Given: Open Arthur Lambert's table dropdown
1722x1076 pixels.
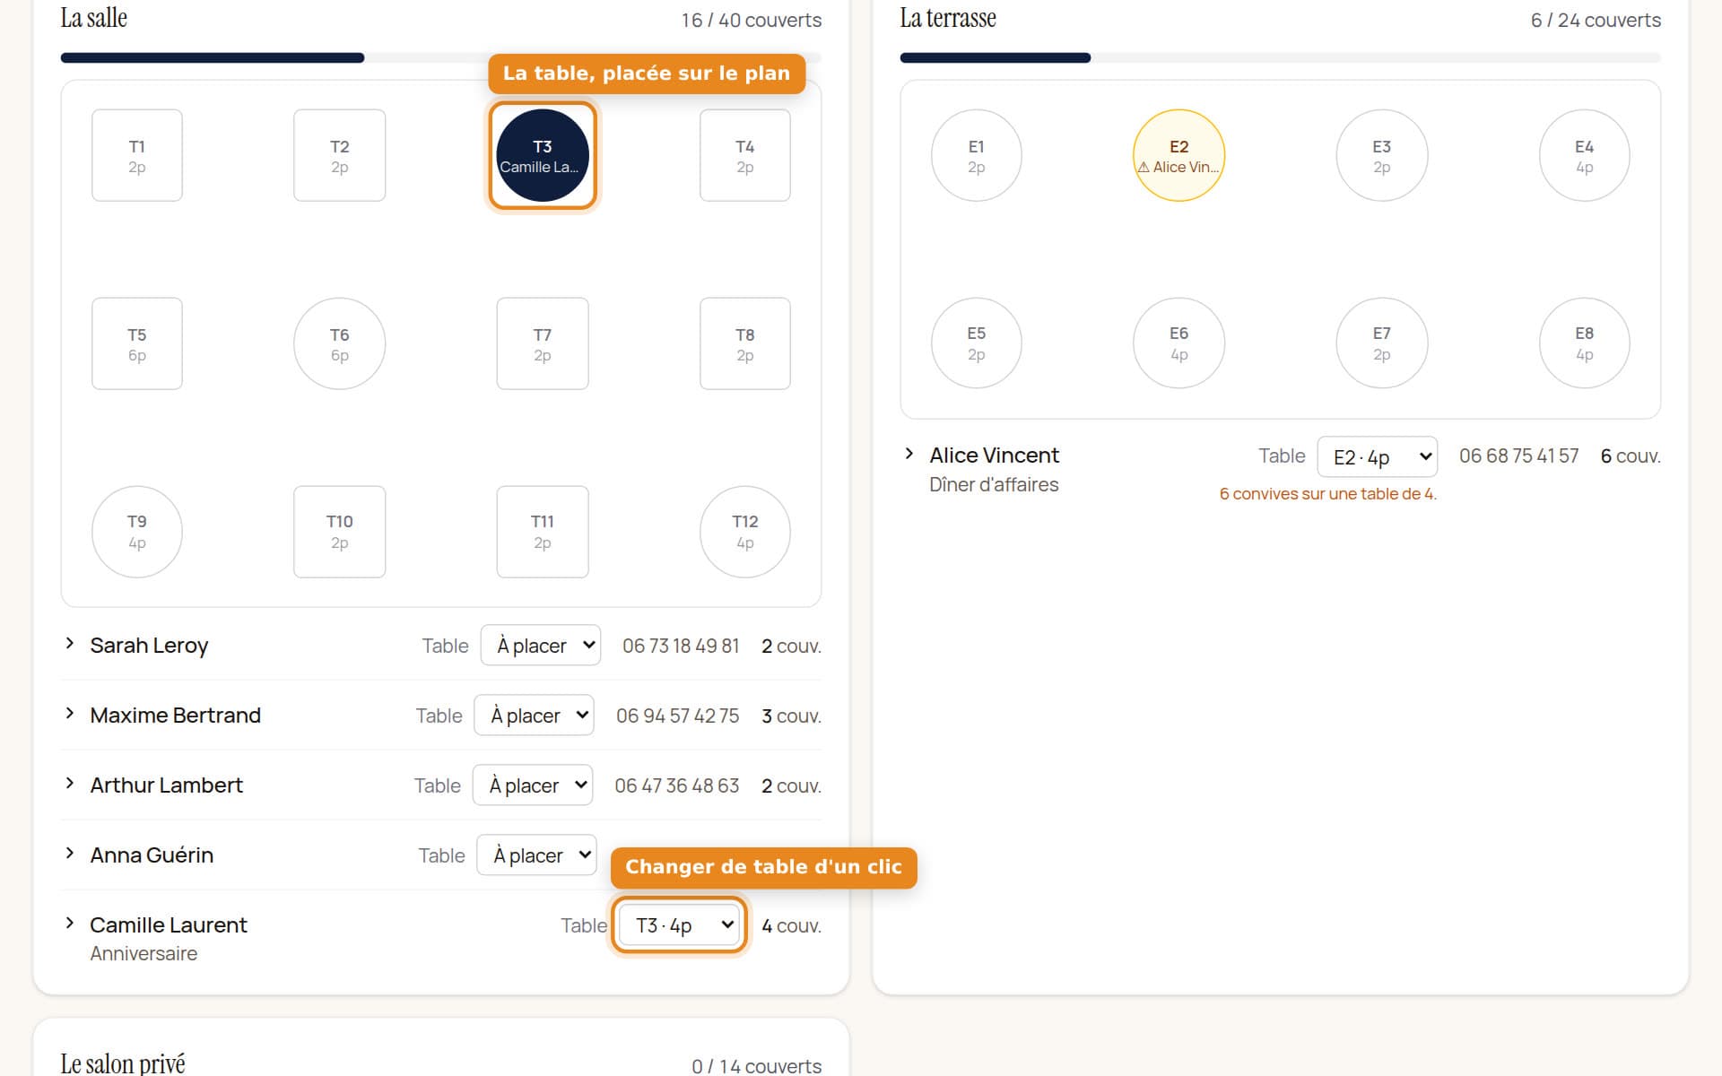Looking at the screenshot, I should 533,785.
